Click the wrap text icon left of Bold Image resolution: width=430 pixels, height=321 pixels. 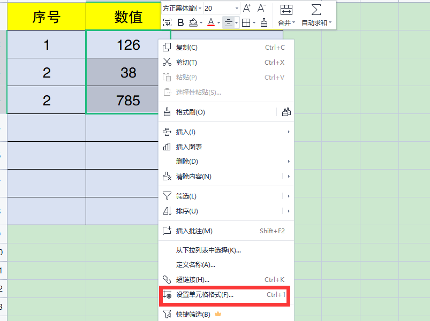[x=167, y=22]
